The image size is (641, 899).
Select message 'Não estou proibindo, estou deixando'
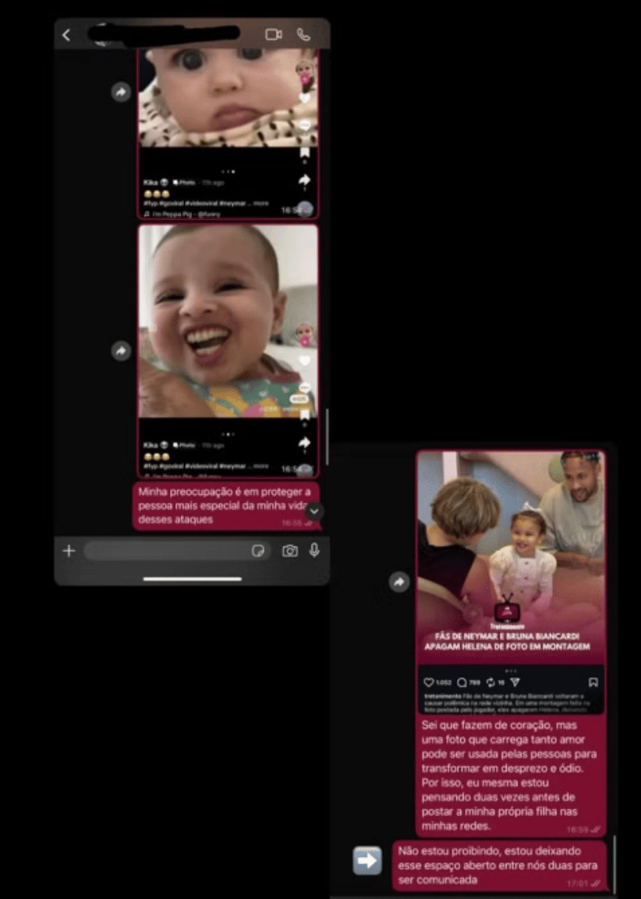tap(499, 865)
